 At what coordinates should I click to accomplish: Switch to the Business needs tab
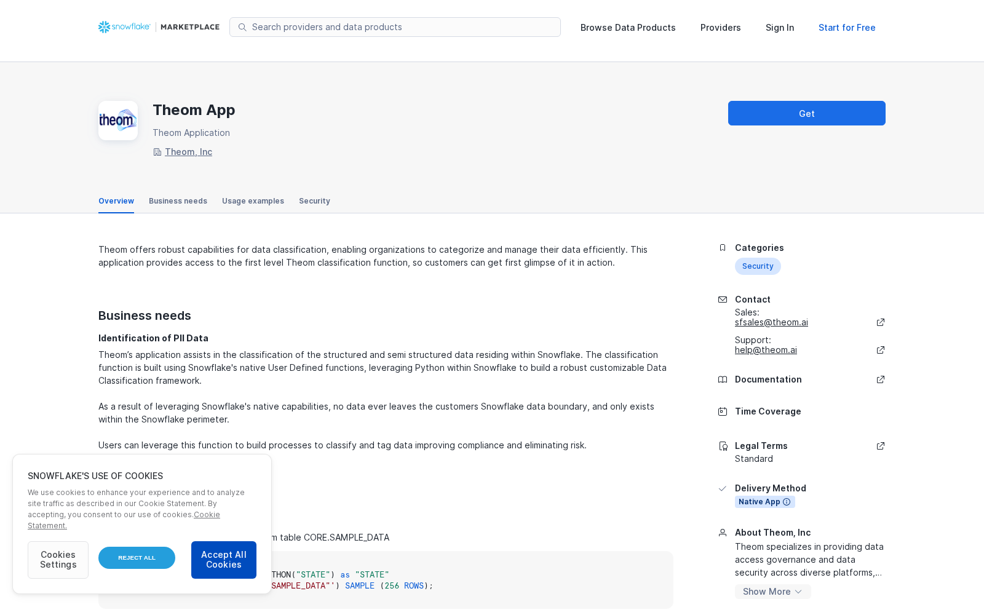[x=178, y=201]
